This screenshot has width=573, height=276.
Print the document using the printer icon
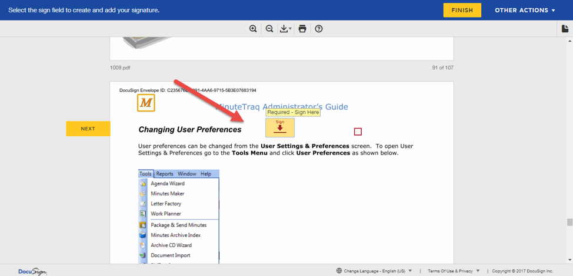coord(302,29)
